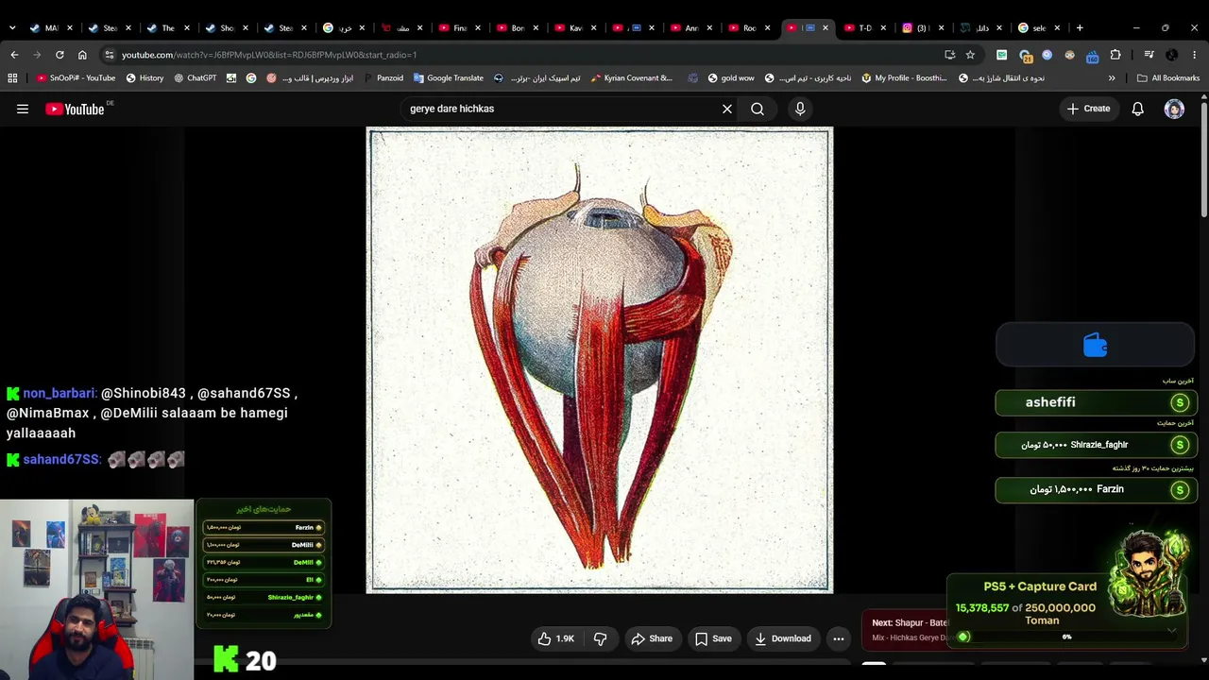This screenshot has width=1209, height=680.
Task: Clear the search query with the X
Action: [727, 109]
